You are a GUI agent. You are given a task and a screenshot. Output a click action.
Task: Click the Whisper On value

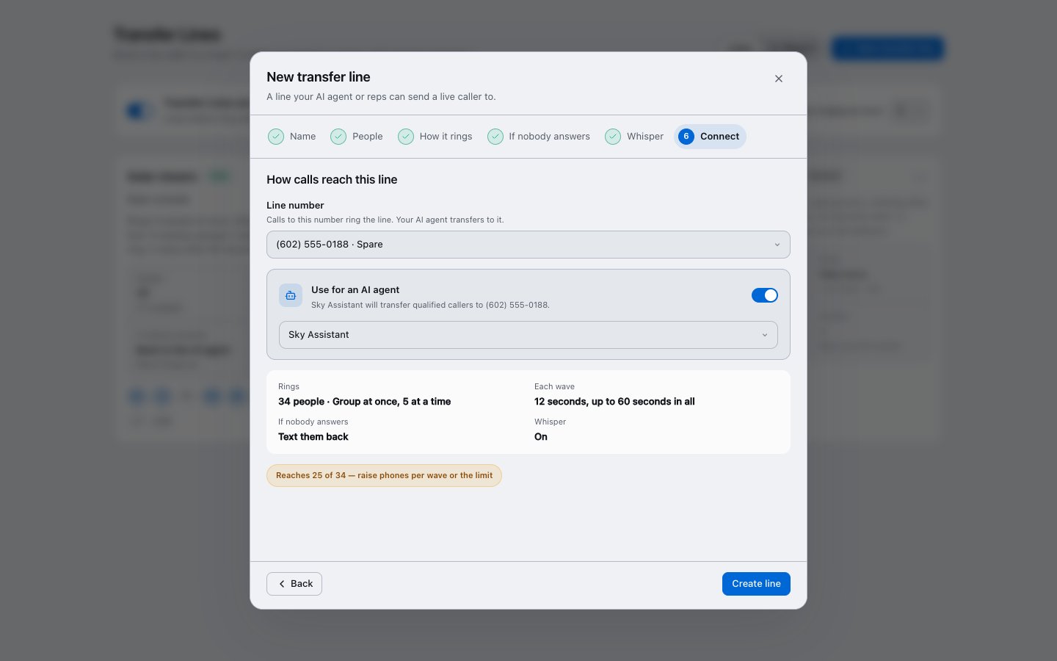tap(541, 437)
